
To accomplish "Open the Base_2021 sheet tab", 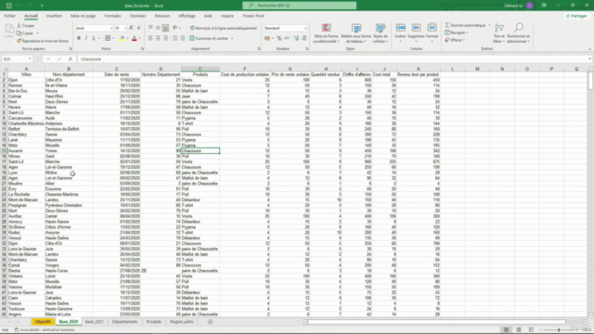I will pos(95,322).
